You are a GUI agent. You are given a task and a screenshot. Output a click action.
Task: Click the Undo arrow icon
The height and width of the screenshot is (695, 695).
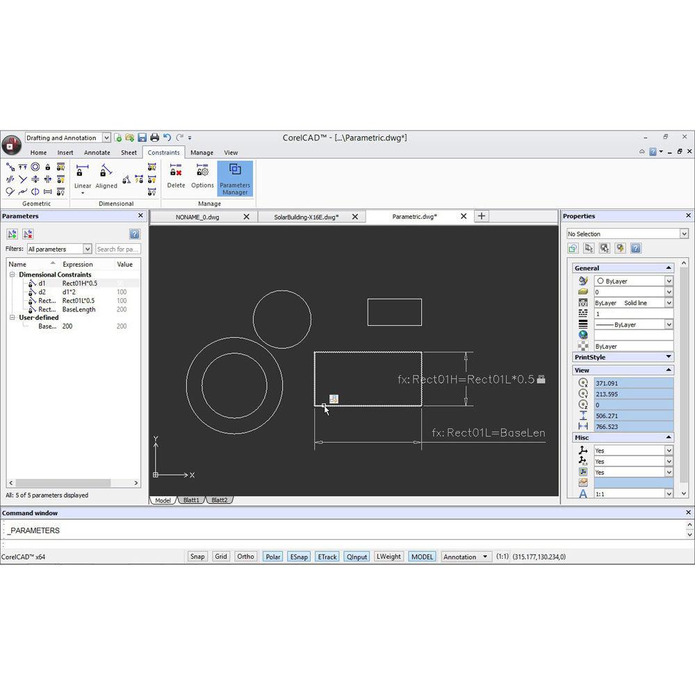click(x=167, y=138)
